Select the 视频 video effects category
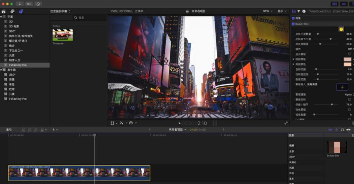The height and width of the screenshot is (184, 354). pos(292,145)
